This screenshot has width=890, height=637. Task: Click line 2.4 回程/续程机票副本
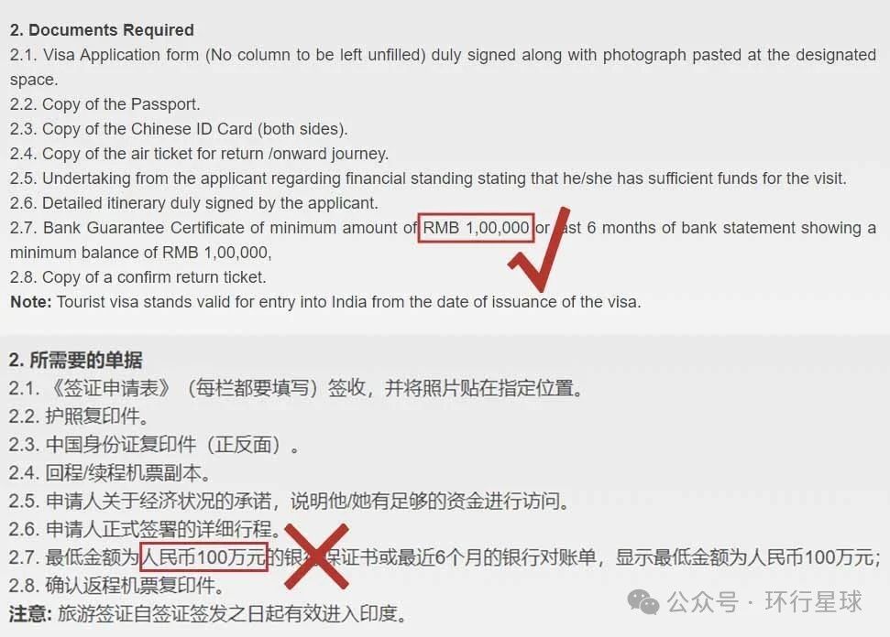pos(110,472)
